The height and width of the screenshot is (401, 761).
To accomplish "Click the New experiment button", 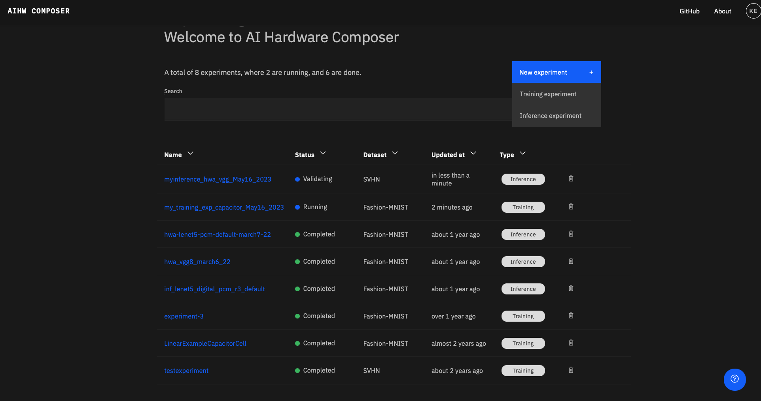I will (x=556, y=72).
